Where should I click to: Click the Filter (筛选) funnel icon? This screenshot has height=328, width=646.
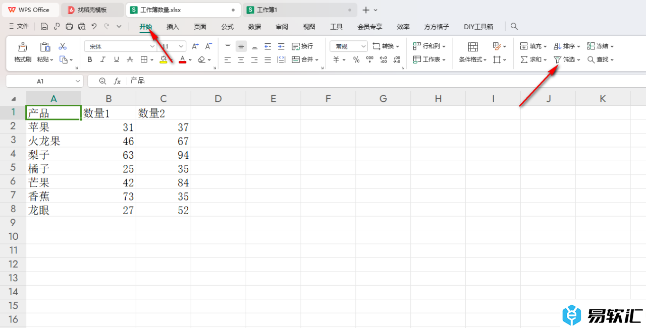click(557, 59)
